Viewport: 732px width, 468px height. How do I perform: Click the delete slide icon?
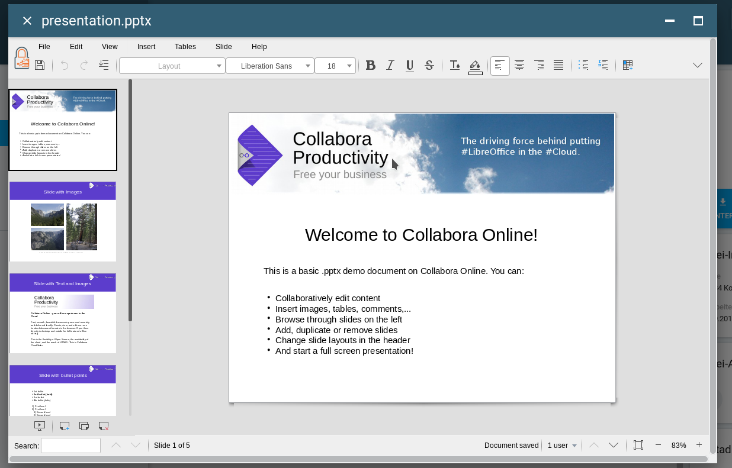104,425
